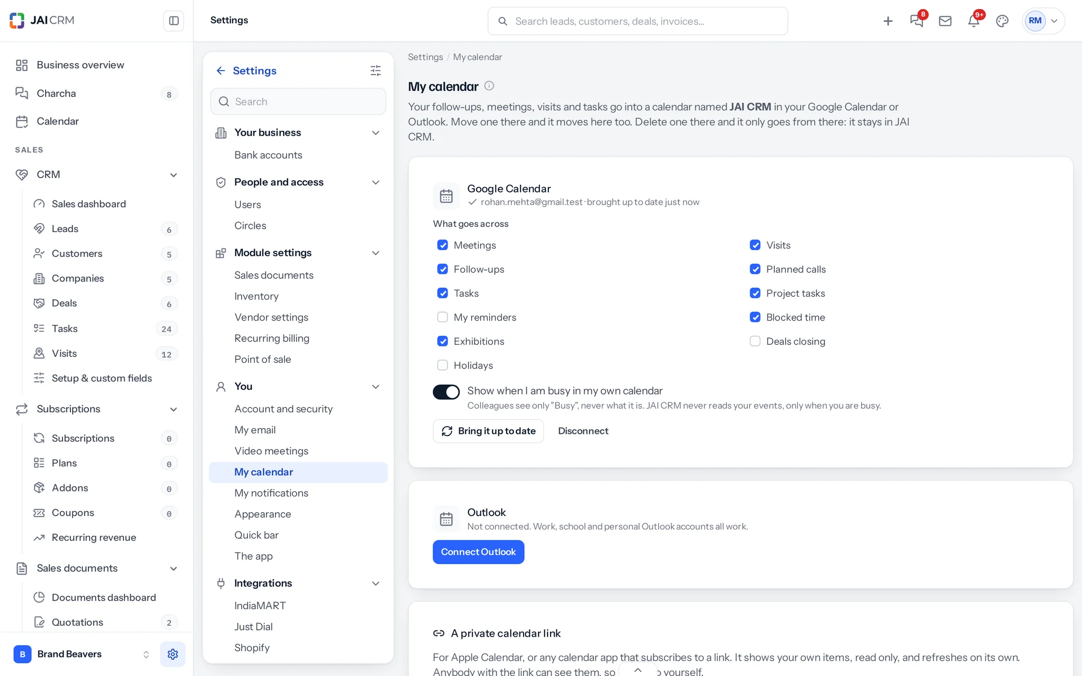Screen dimensions: 1082x676
Task: Open Appearance settings page
Action: coord(298,514)
